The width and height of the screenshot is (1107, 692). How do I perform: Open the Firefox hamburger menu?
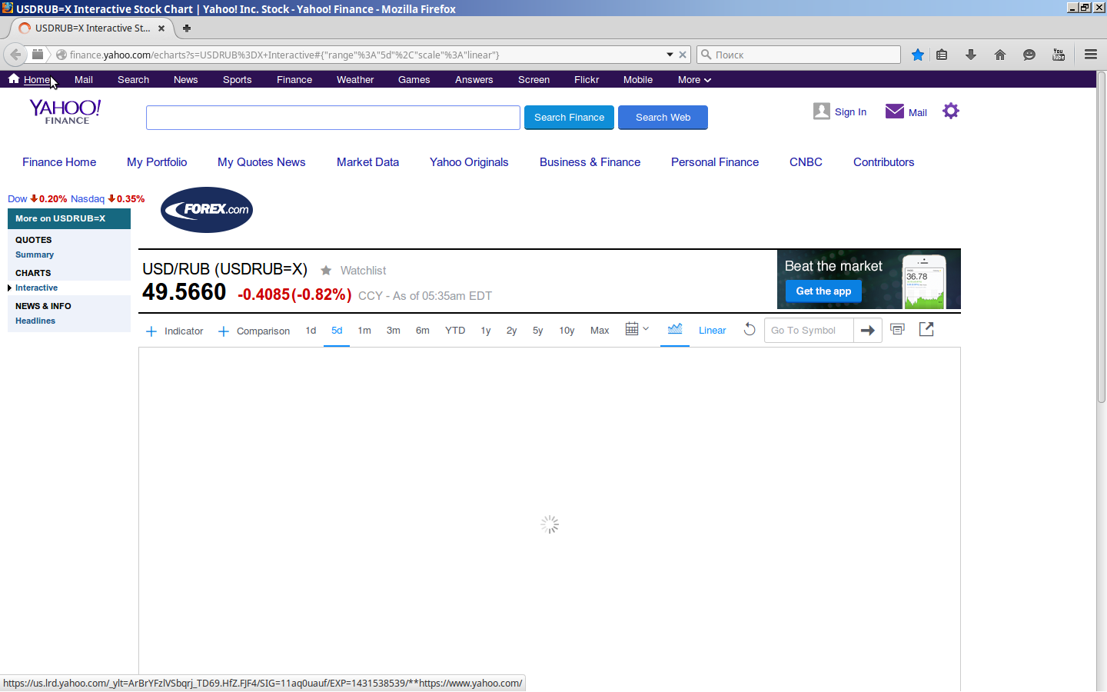tap(1091, 55)
